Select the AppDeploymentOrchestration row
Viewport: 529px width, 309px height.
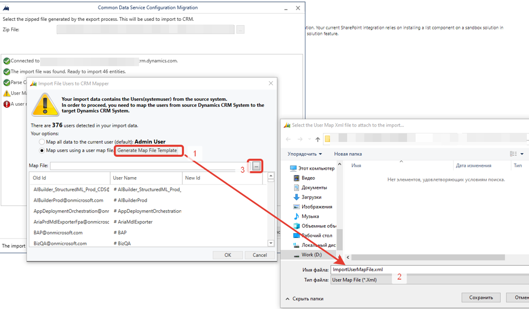click(x=148, y=211)
